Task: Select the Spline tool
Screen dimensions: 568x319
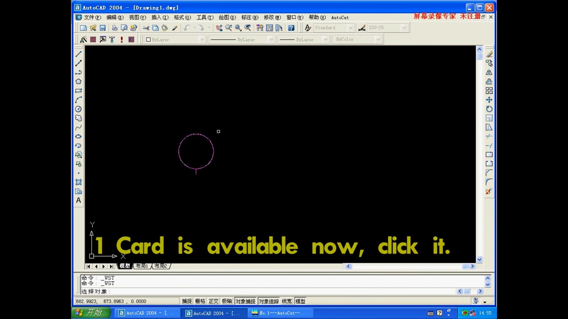Action: pos(79,128)
